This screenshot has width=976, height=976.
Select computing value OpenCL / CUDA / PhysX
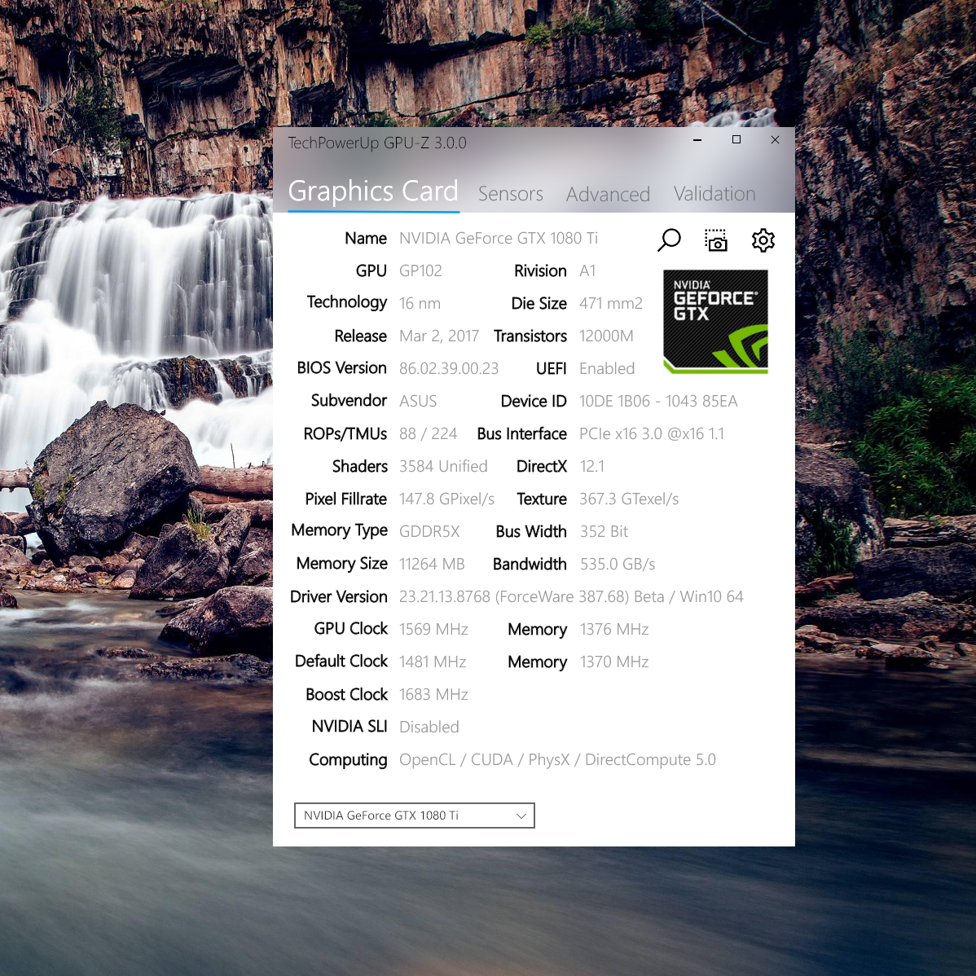(x=557, y=760)
